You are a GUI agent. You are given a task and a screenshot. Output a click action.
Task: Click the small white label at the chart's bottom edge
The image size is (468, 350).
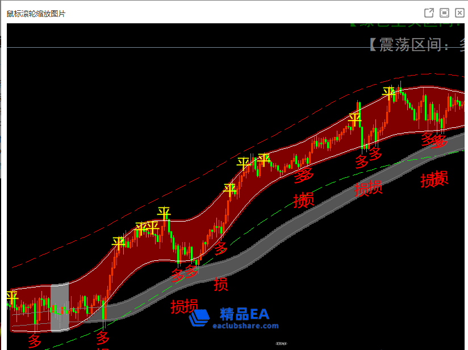pyautogui.click(x=281, y=343)
